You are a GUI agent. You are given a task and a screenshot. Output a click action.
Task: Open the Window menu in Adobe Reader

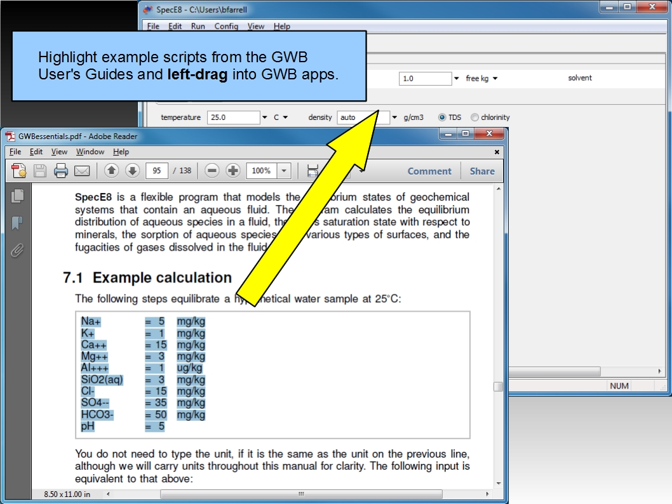(90, 152)
